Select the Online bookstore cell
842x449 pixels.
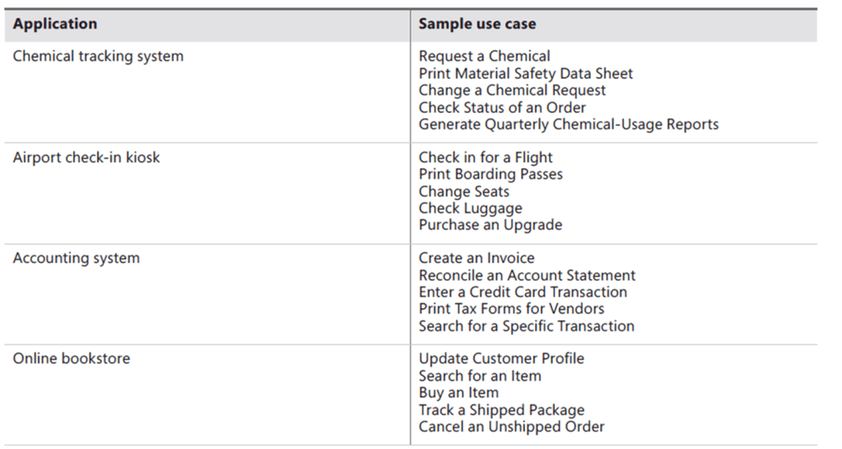coord(72,359)
